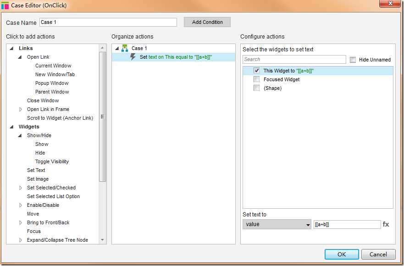Add the Set Text action
Image resolution: width=404 pixels, height=266 pixels.
[36, 170]
